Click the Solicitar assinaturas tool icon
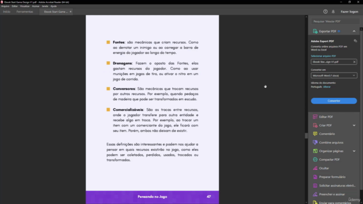 (x=315, y=185)
